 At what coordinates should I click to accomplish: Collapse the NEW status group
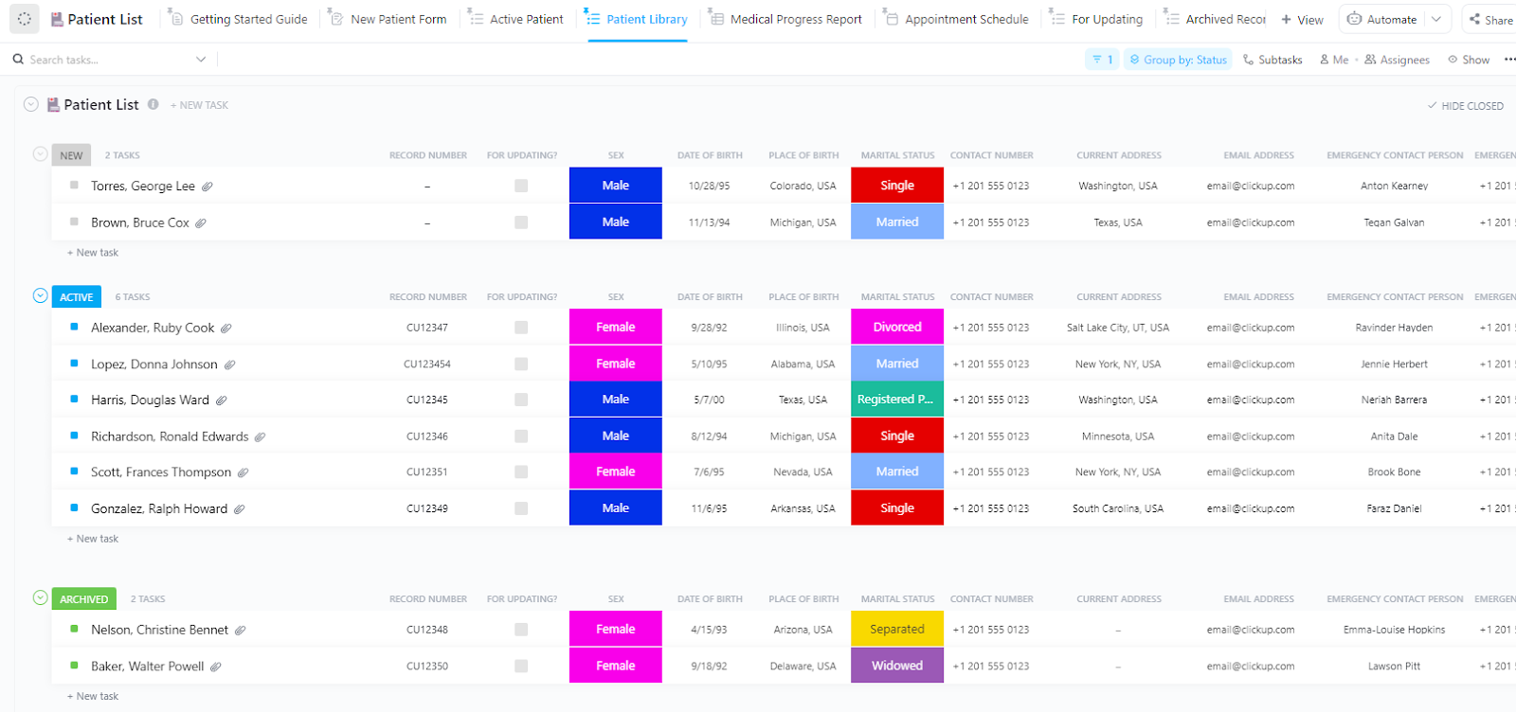[40, 153]
